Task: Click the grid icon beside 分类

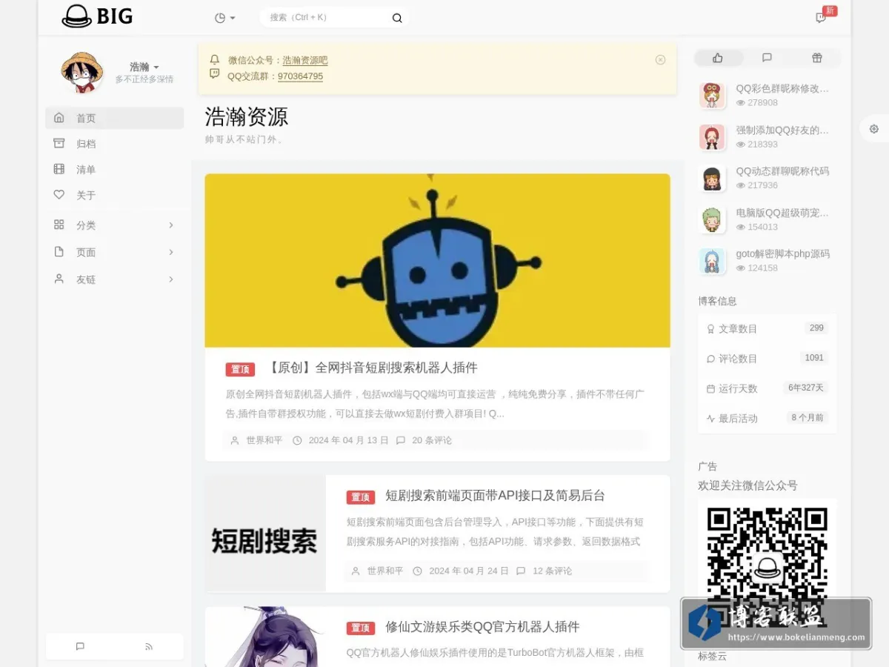Action: tap(59, 225)
